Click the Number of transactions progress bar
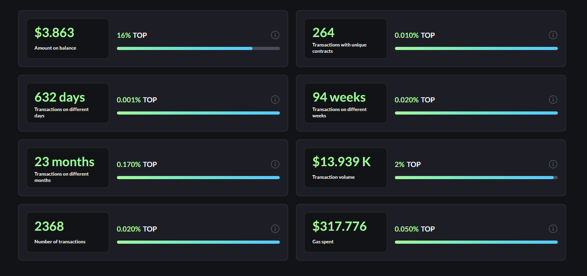This screenshot has height=276, width=587. [x=198, y=242]
